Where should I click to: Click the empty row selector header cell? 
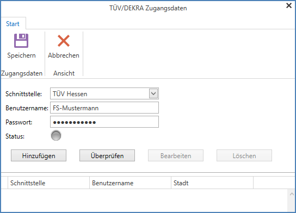4,183
